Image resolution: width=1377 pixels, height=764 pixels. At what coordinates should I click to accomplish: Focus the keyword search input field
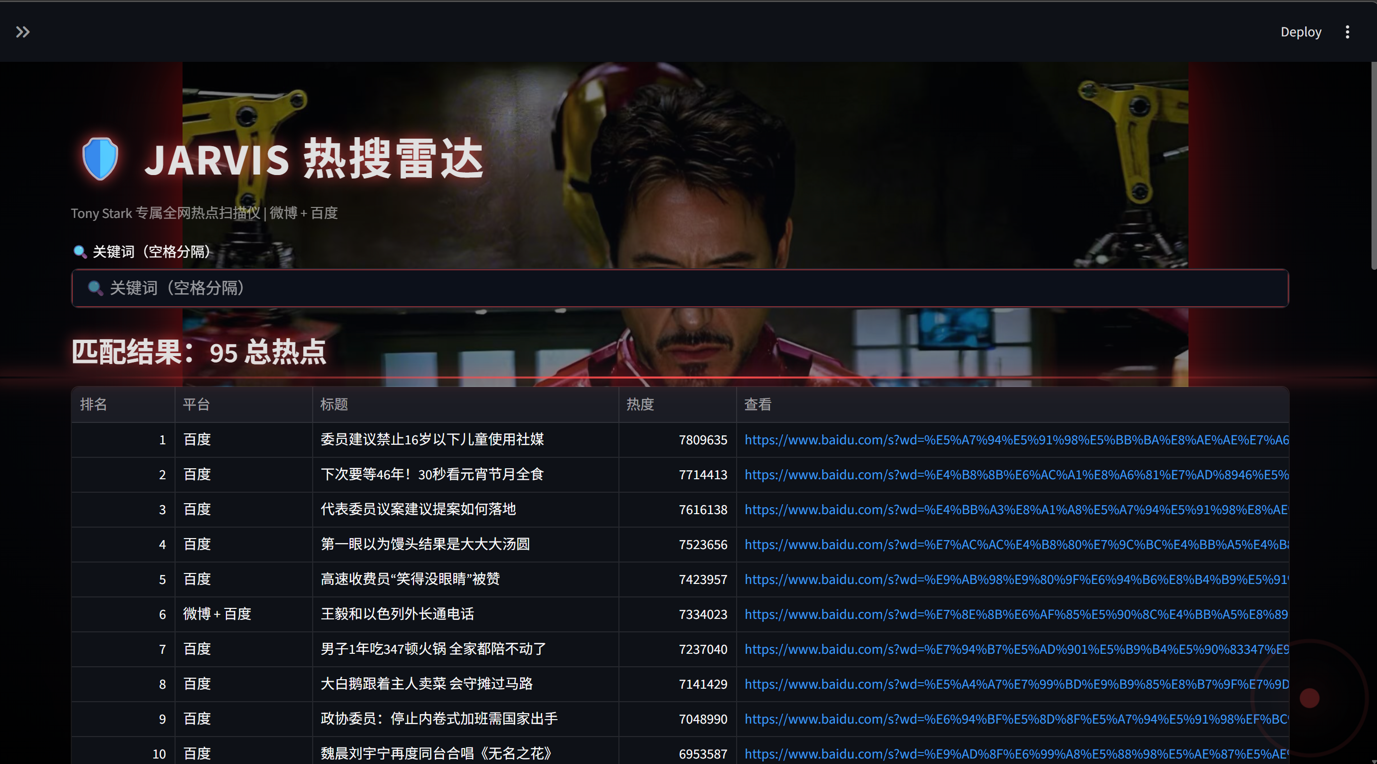coord(679,288)
